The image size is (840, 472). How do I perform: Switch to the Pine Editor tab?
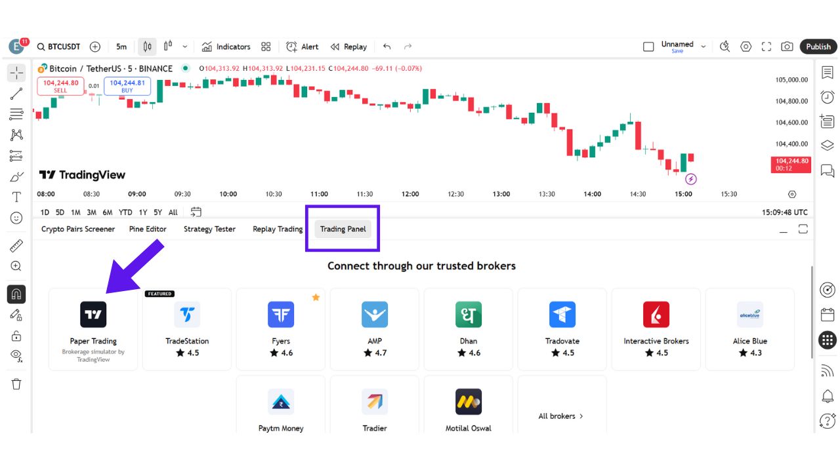148,229
